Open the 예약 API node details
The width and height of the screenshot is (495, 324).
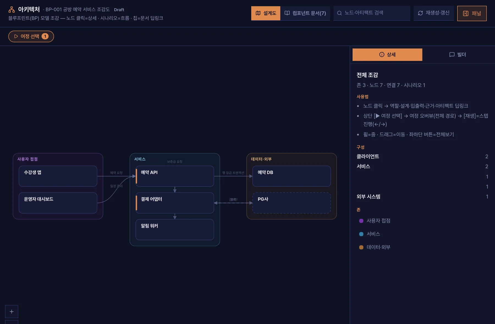pos(175,176)
